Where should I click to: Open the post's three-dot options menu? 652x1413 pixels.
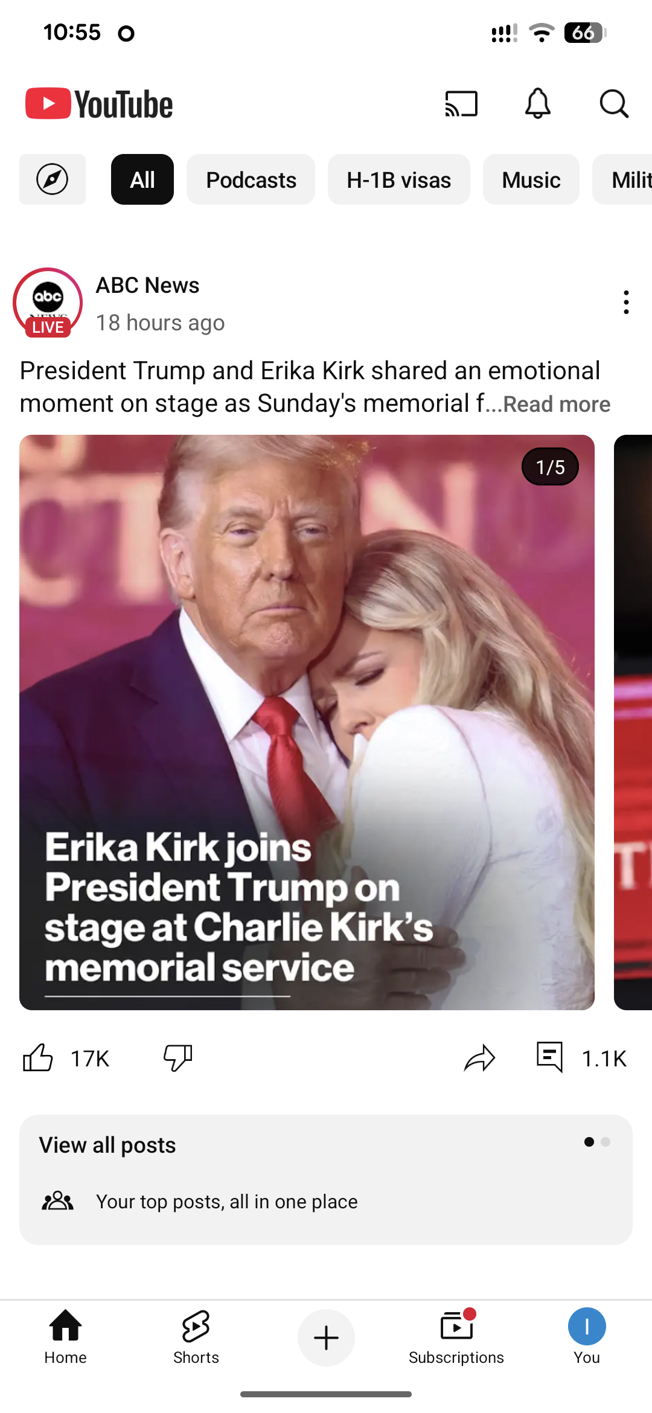tap(626, 302)
